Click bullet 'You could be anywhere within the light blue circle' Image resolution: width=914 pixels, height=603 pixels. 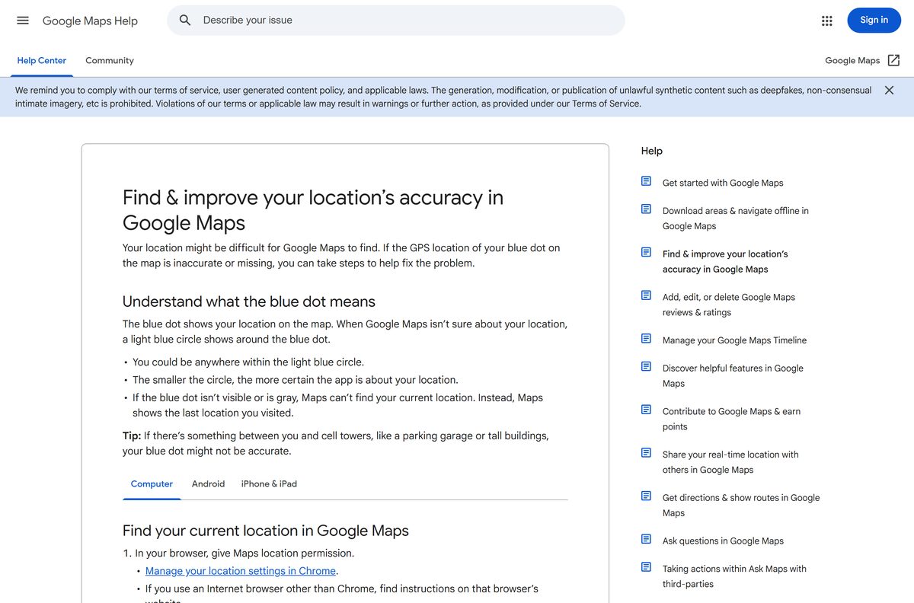coord(248,362)
